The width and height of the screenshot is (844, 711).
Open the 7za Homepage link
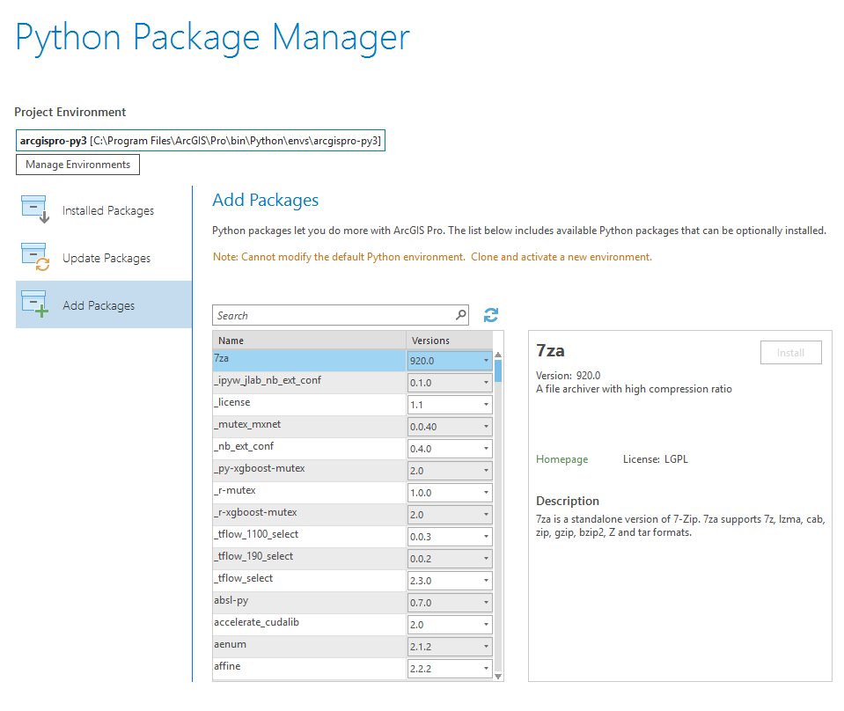click(562, 459)
